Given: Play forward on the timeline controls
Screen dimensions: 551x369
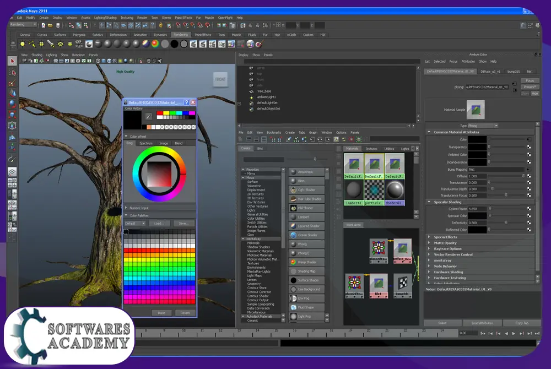Looking at the screenshot, I should [514, 334].
